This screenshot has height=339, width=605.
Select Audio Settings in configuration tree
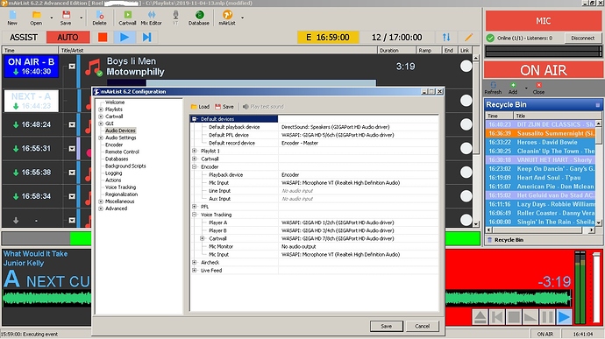coord(121,138)
